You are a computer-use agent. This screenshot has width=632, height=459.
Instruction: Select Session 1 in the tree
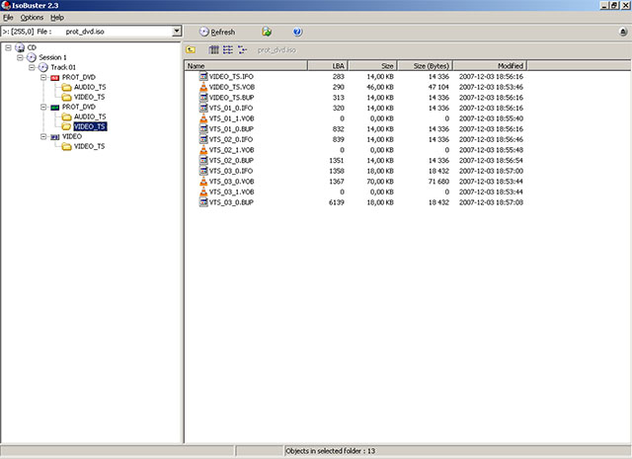(x=52, y=57)
